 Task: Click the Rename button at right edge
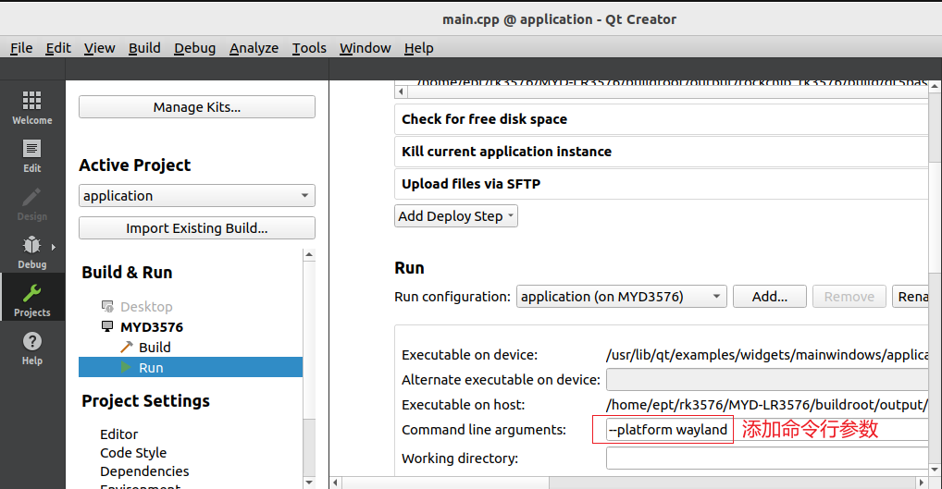pos(911,297)
